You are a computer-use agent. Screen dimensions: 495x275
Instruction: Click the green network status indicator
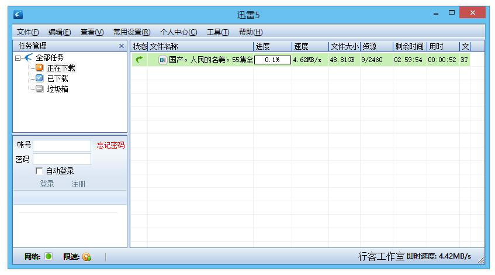[49, 256]
